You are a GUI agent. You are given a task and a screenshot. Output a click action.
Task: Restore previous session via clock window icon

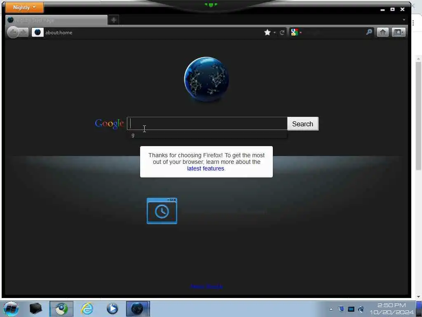point(162,211)
